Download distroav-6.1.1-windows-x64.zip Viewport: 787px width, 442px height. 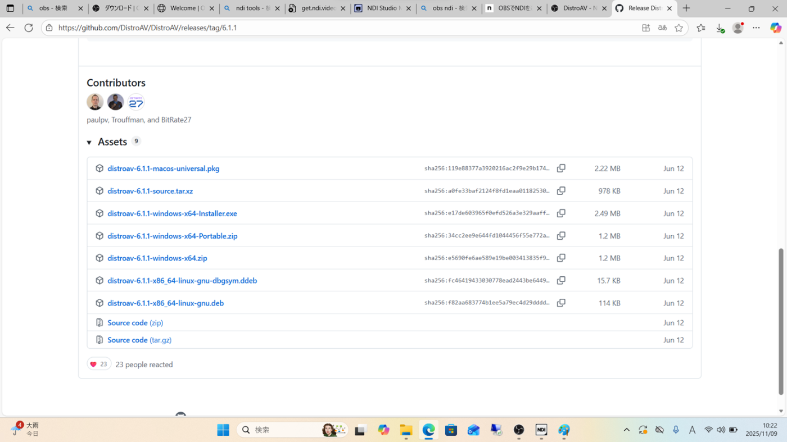[157, 258]
